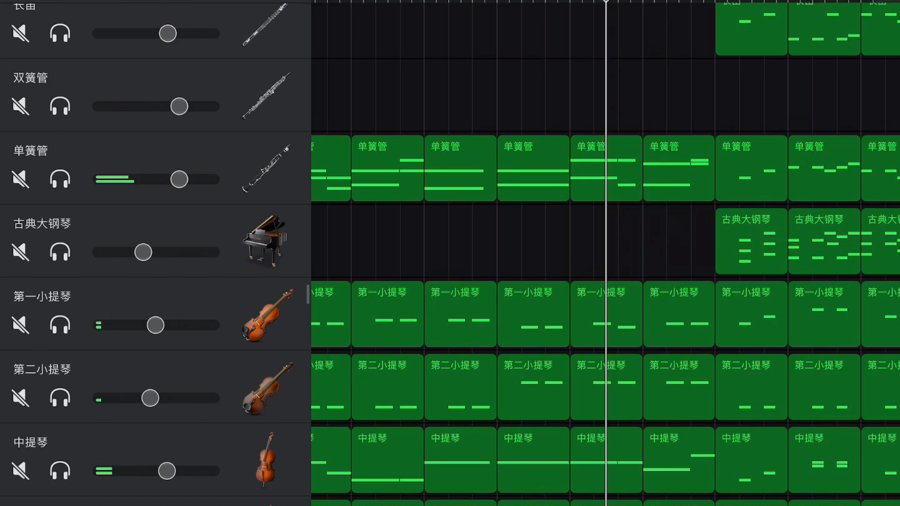Select the 中提琴 region crossed by playhead
Image resolution: width=900 pixels, height=506 pixels.
606,460
